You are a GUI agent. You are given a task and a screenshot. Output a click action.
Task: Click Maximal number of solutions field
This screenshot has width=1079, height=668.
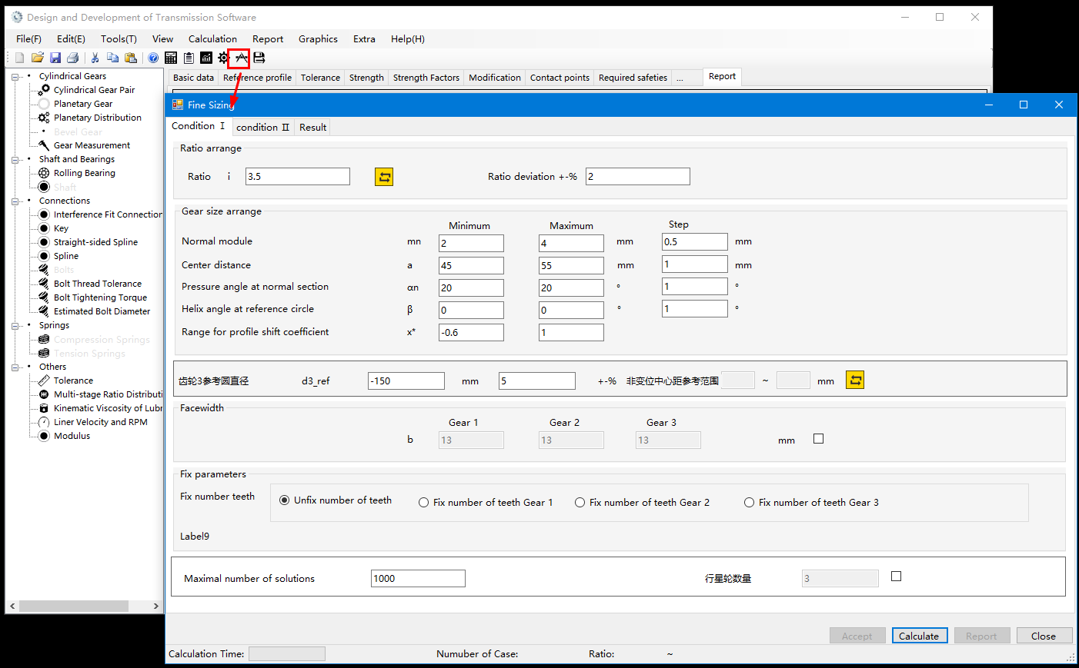418,578
